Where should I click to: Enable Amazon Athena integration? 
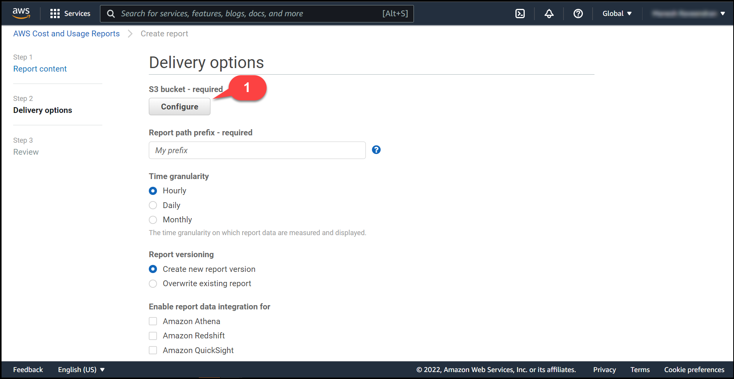[153, 321]
